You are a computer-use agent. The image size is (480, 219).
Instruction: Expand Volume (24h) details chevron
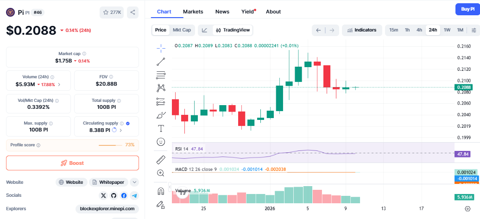click(x=59, y=85)
